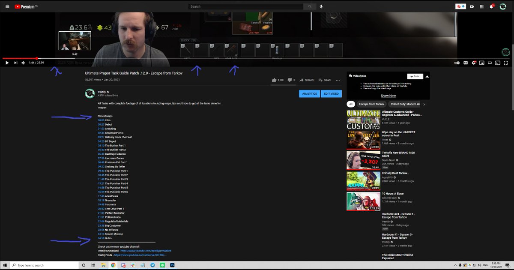514x270 pixels.
Task: Click Videolytics Show Now link
Action: (388, 96)
